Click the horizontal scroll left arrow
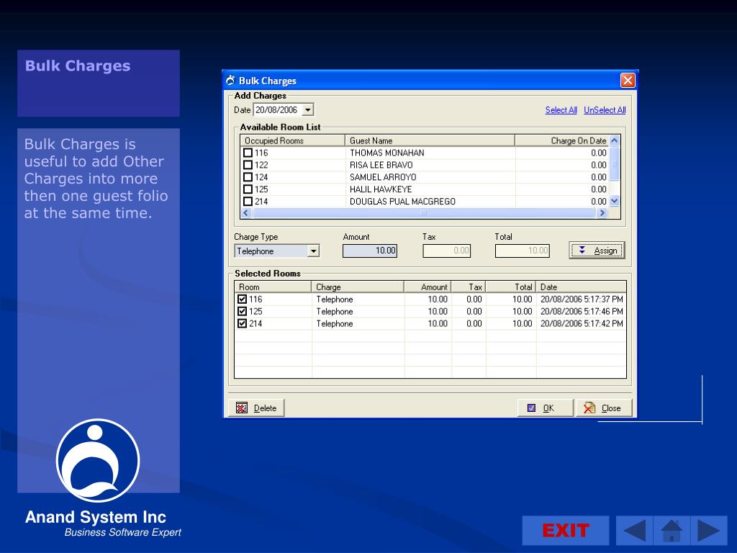The width and height of the screenshot is (737, 553). 246,213
